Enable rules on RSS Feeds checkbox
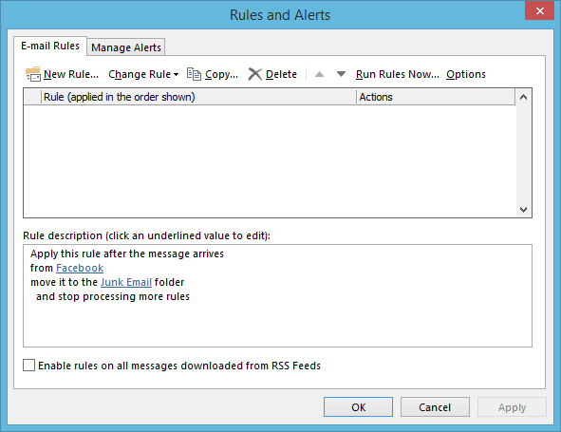 29,366
